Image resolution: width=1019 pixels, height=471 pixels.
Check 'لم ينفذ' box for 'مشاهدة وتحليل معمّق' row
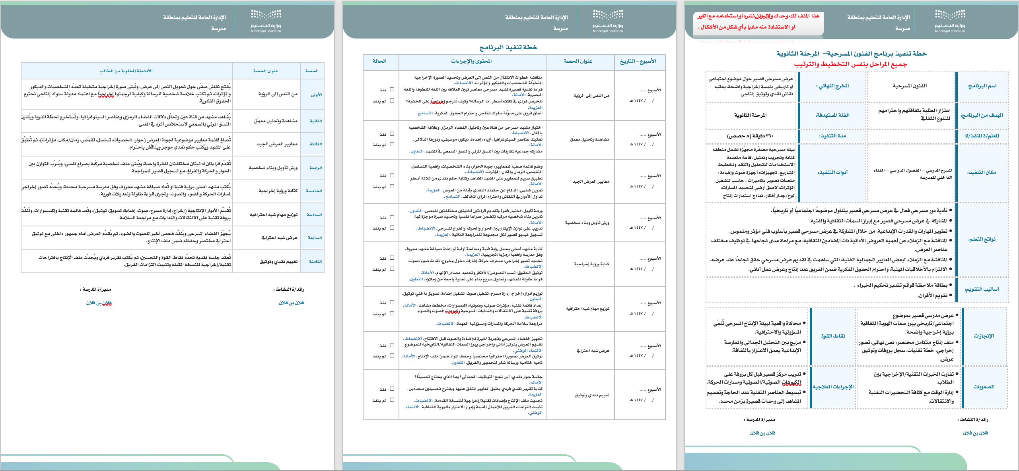pyautogui.click(x=392, y=144)
